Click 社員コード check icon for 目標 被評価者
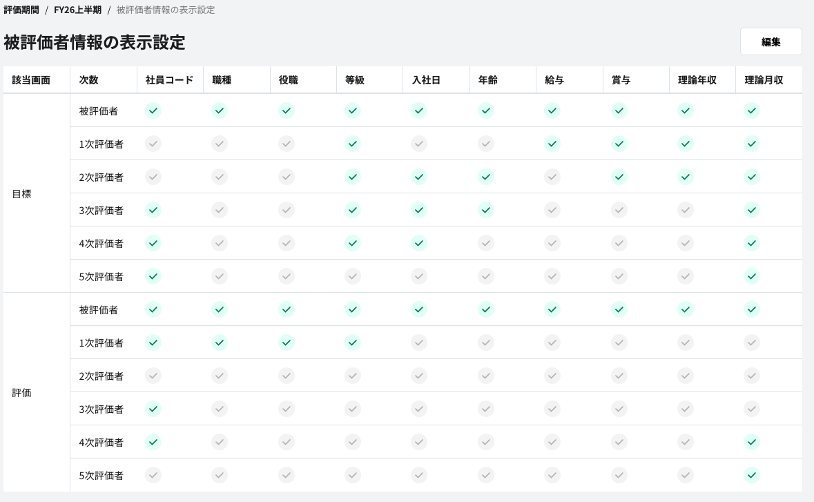 153,110
